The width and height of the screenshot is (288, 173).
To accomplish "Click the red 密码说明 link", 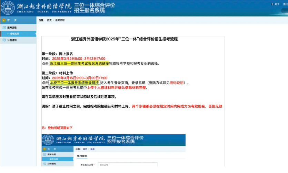I will (177, 83).
